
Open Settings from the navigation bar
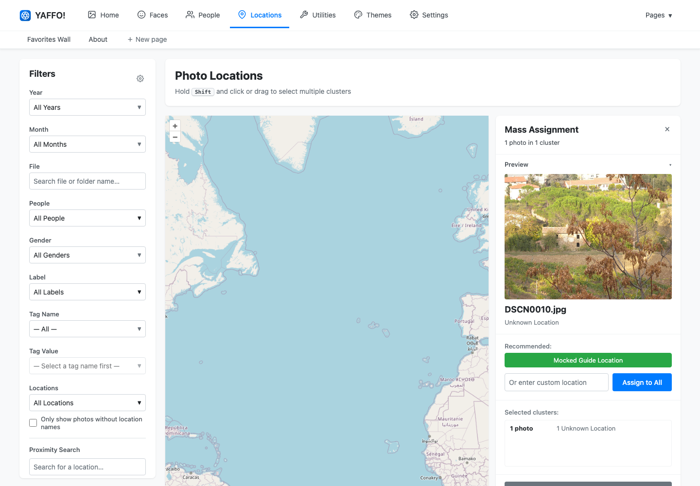(429, 15)
